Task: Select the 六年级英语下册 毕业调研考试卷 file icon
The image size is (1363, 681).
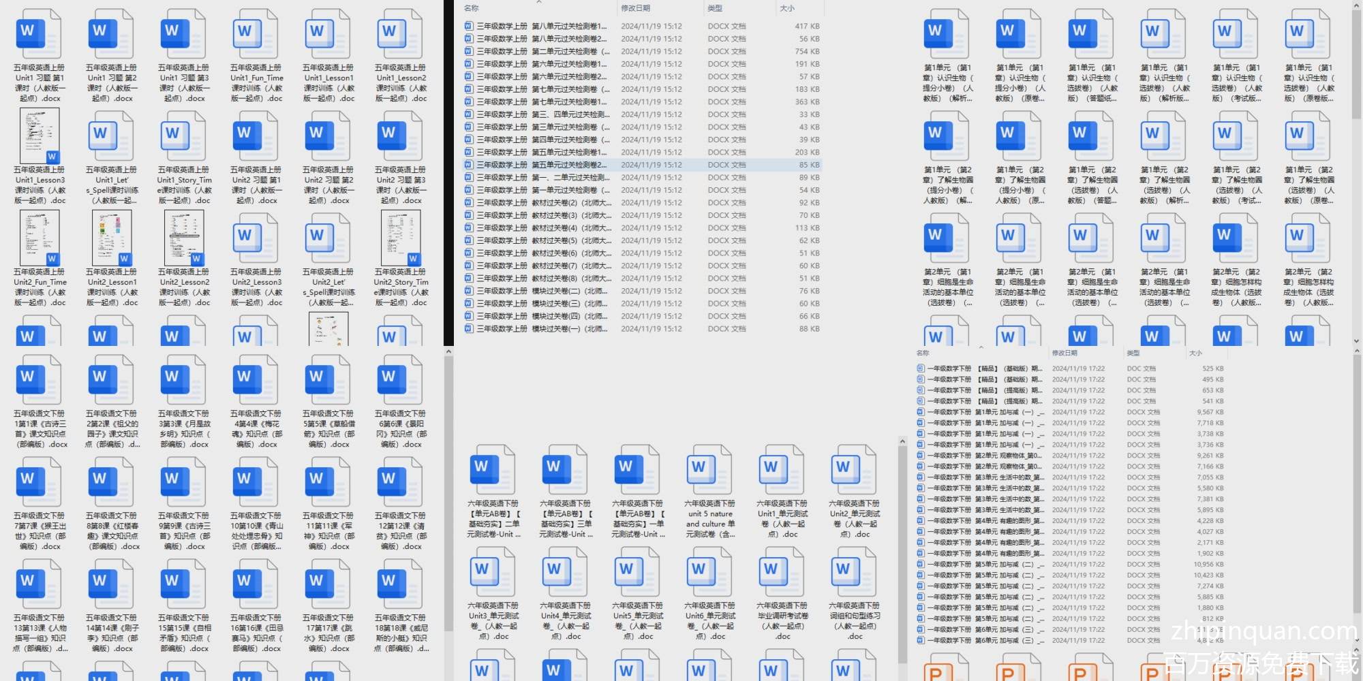Action: [x=782, y=572]
